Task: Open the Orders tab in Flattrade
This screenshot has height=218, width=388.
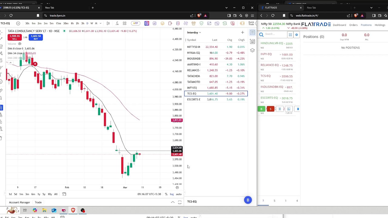Action: click(353, 25)
